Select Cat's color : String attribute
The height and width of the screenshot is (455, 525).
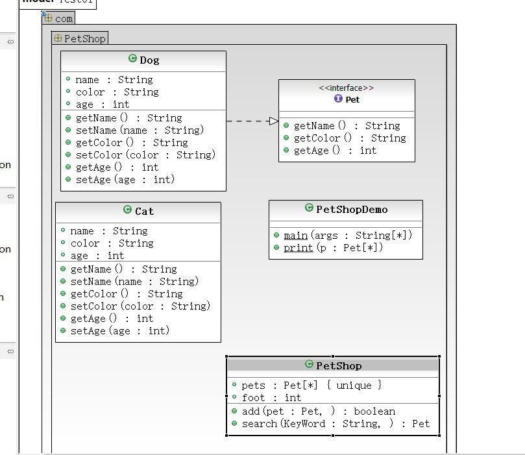112,243
